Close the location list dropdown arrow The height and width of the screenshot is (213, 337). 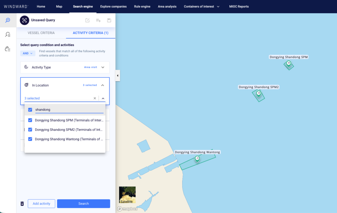click(103, 99)
